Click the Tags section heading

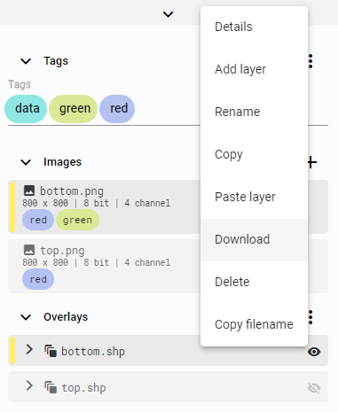[x=56, y=61]
